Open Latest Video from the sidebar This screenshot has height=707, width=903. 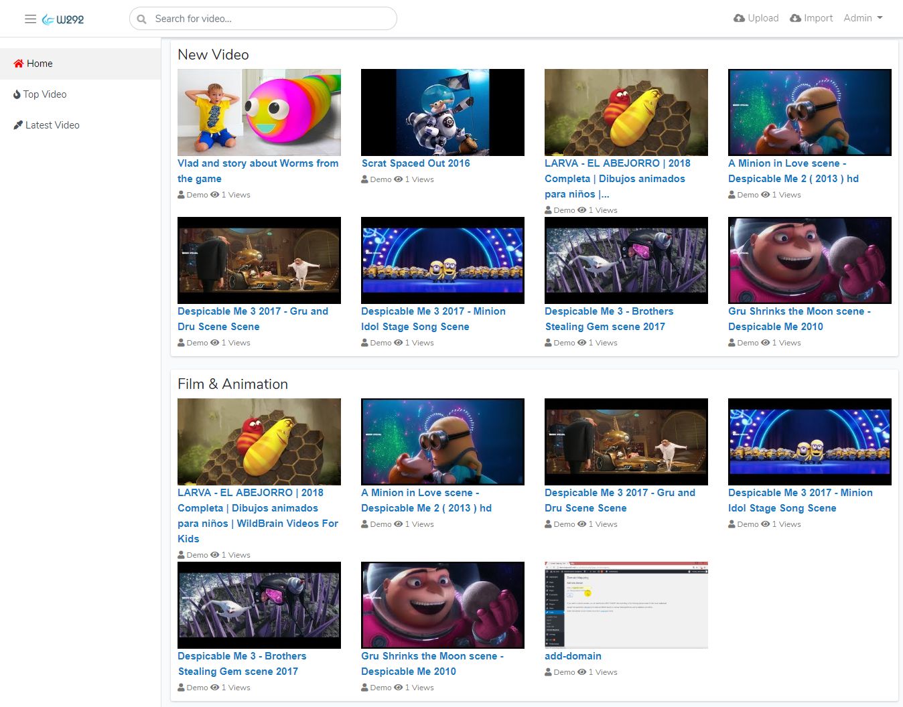point(52,125)
